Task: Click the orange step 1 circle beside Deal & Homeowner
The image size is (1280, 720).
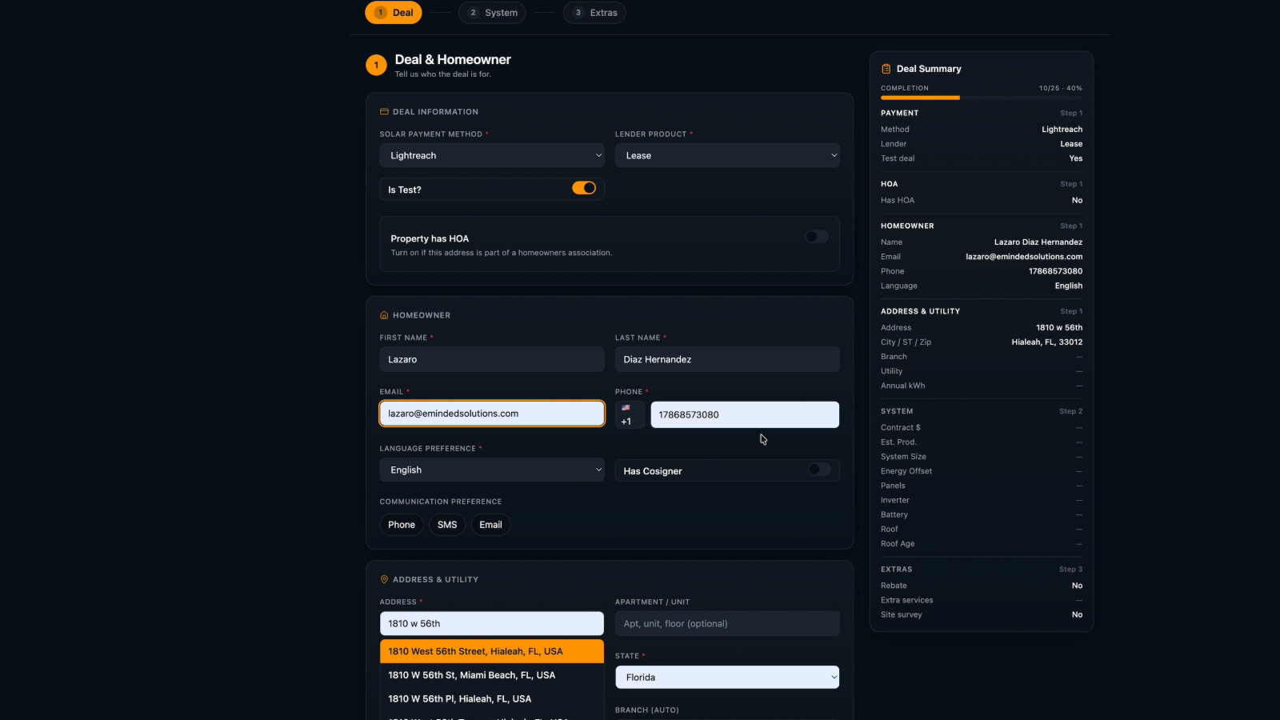Action: (x=376, y=66)
